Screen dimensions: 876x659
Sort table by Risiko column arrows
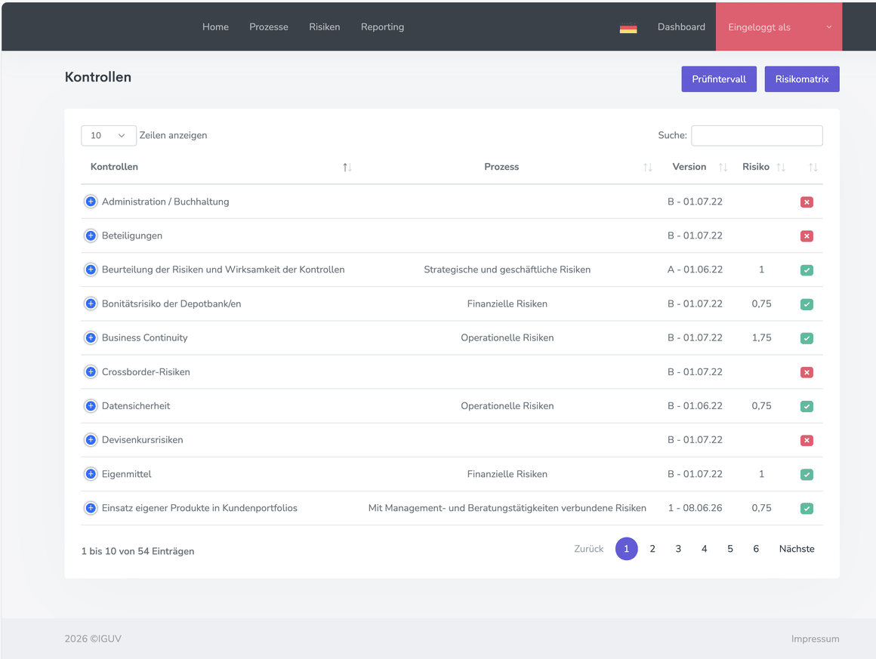(780, 167)
